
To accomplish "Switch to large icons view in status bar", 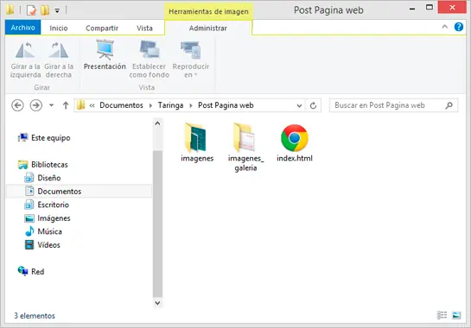I will point(456,315).
